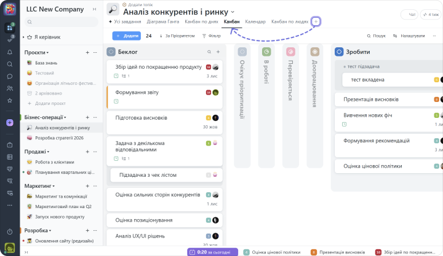This screenshot has width=443, height=256.
Task: Expand project title dropdown chevron
Action: 233,12
